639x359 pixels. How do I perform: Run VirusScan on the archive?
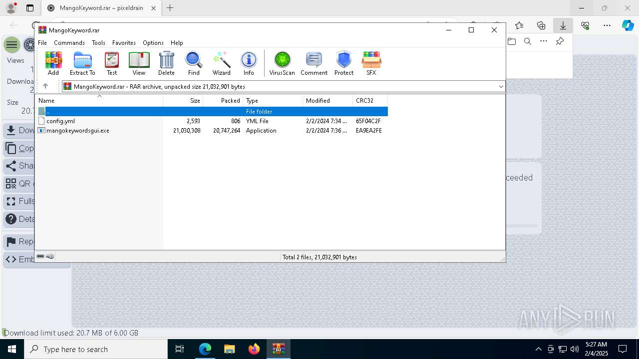(282, 64)
